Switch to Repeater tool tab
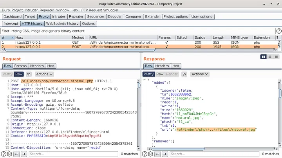 [76, 17]
